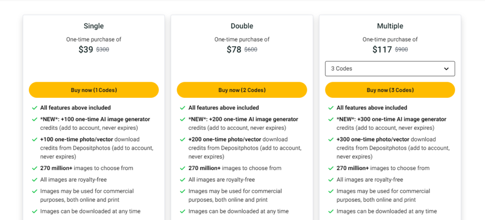Click Buy now (1 Codes) button

tap(94, 90)
